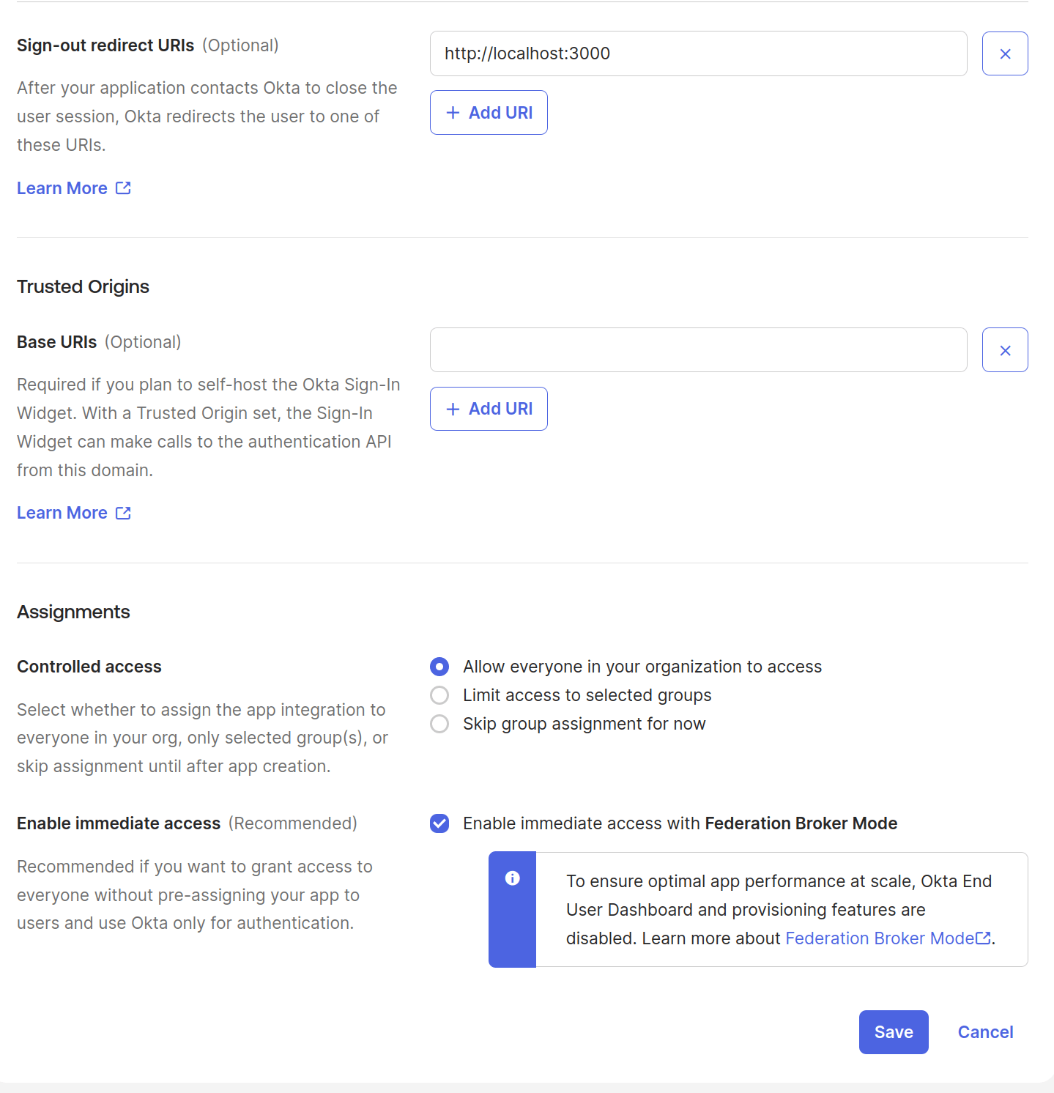Click the Add URI button under Trusted Origins
1054x1093 pixels.
point(488,408)
